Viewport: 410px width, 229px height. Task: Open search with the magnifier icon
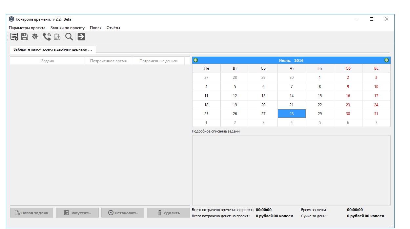69,37
